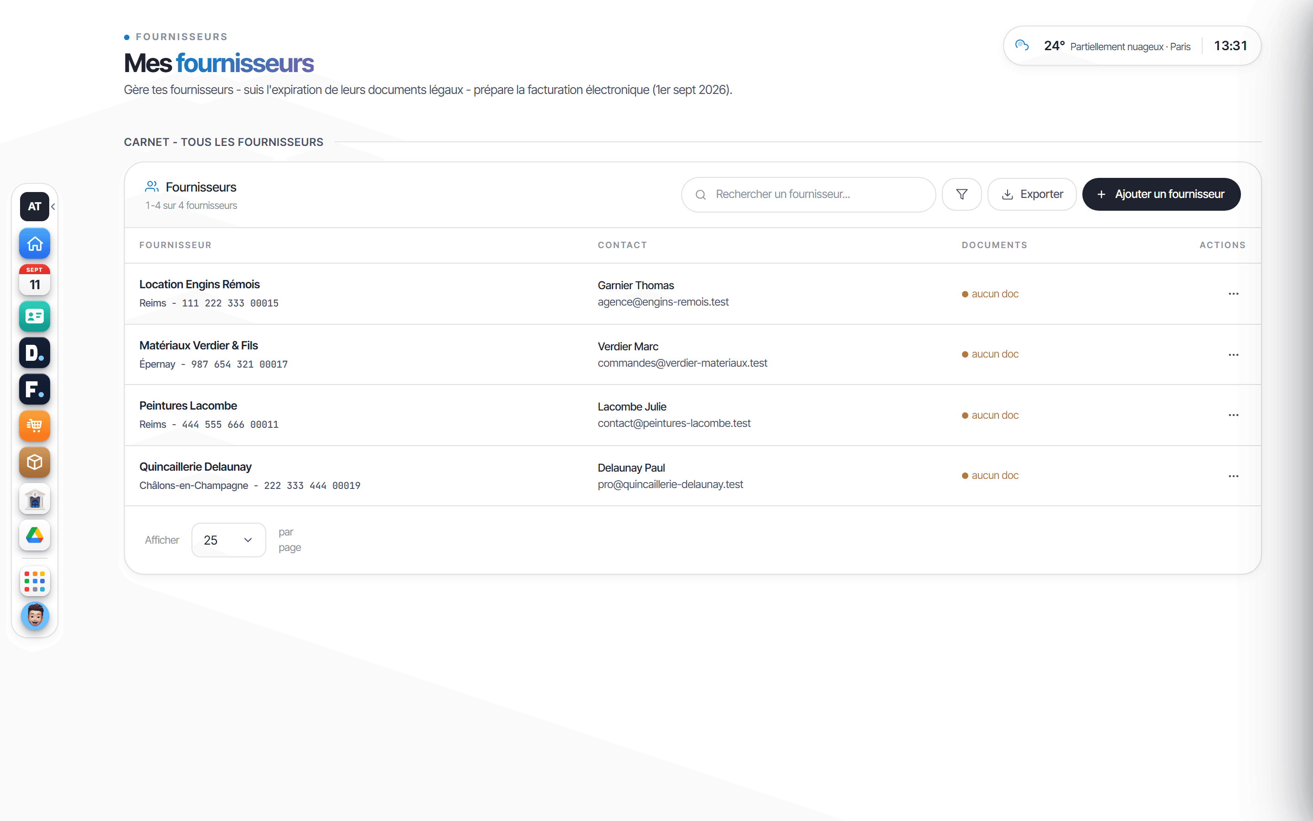The height and width of the screenshot is (821, 1313).
Task: Click the CONTACT column header
Action: [622, 245]
